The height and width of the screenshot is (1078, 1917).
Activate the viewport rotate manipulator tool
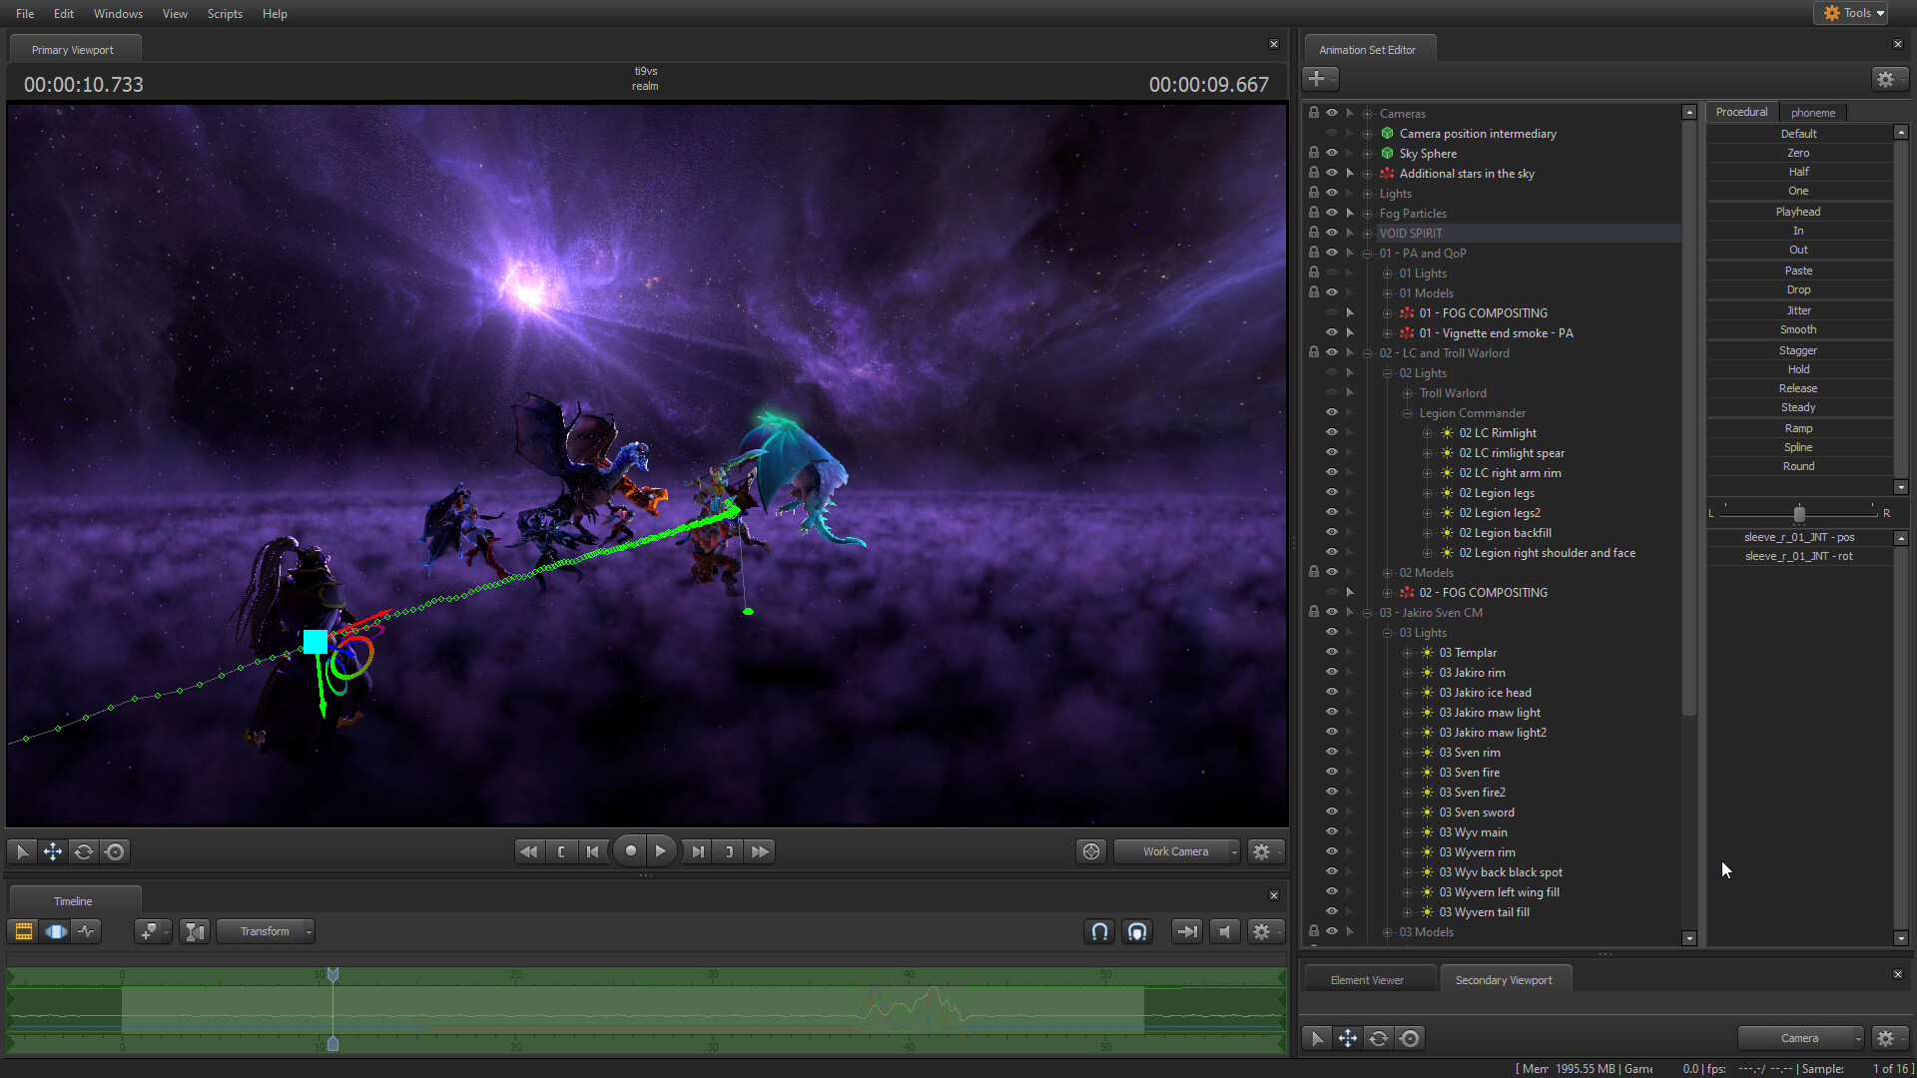(x=84, y=851)
